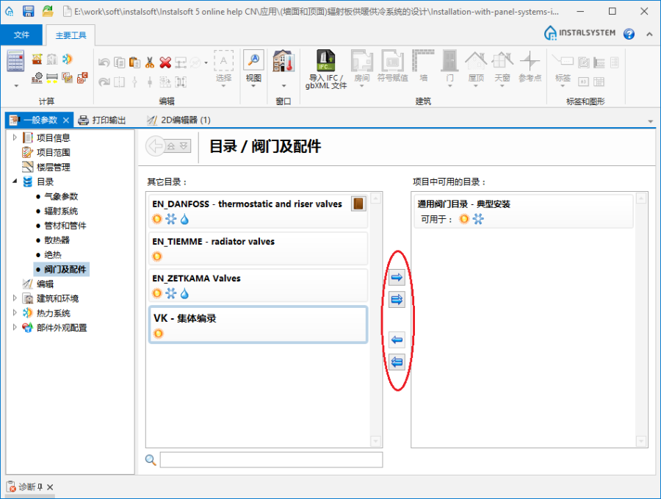Expand the 项目信息 tree node
661x499 pixels.
15,137
